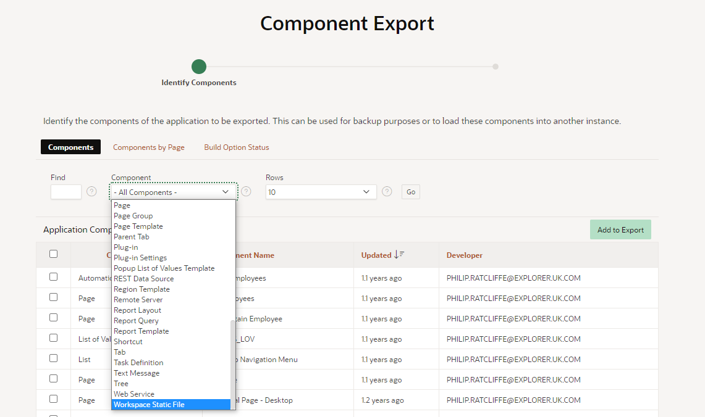Viewport: 705px width, 417px height.
Task: Check the row ending with 'oyees' Page
Action: [x=54, y=297]
